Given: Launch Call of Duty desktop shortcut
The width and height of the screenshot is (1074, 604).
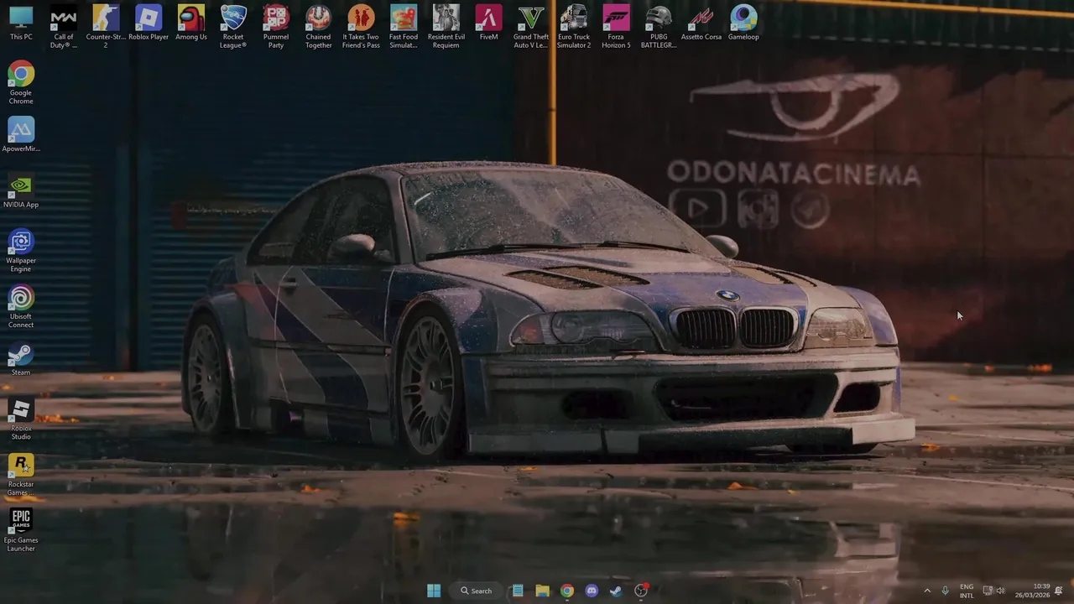Looking at the screenshot, I should pyautogui.click(x=63, y=26).
